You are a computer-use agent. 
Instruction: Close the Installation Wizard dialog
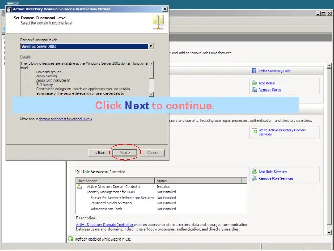[x=165, y=9]
